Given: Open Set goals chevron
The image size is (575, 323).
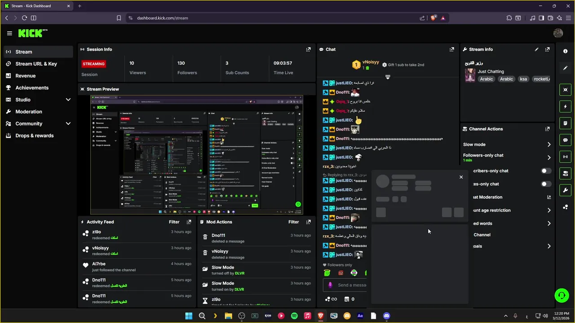Looking at the screenshot, I should (549, 246).
